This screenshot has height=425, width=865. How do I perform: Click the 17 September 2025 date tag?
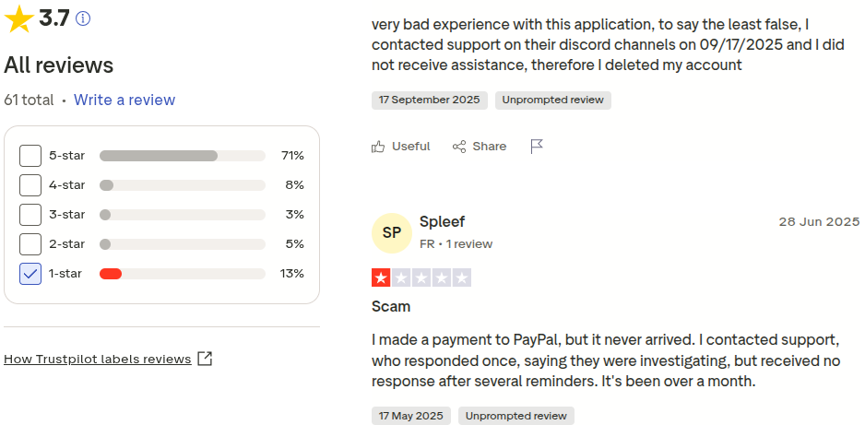pyautogui.click(x=430, y=100)
